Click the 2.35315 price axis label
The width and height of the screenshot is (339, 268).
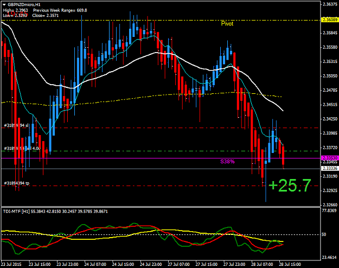click(330, 61)
